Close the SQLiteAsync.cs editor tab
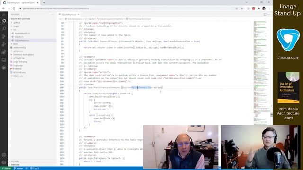The image size is (303, 170). [78, 15]
